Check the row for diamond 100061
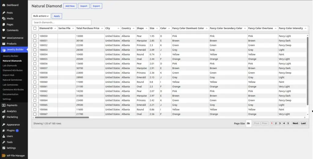 click(35, 87)
